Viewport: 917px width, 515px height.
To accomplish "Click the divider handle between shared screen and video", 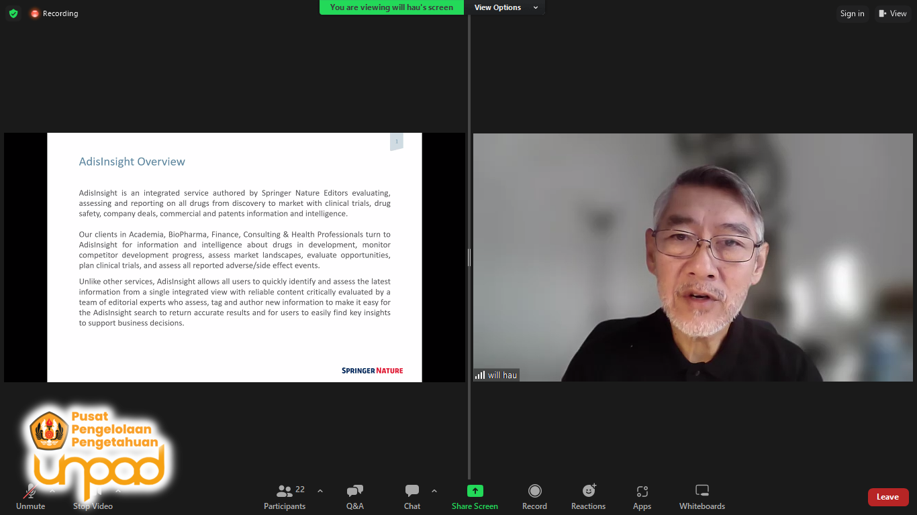I will (x=469, y=257).
